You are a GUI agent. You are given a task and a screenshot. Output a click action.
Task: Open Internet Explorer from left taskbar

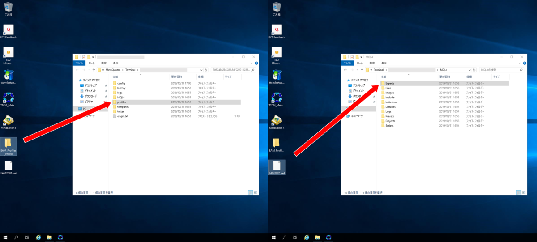pyautogui.click(x=38, y=237)
